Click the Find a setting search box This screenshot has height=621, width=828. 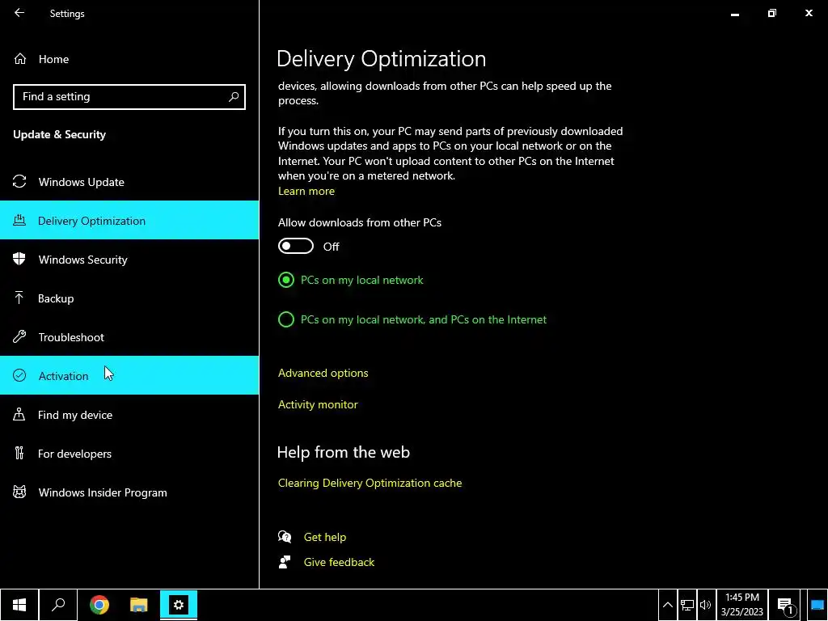[129, 97]
